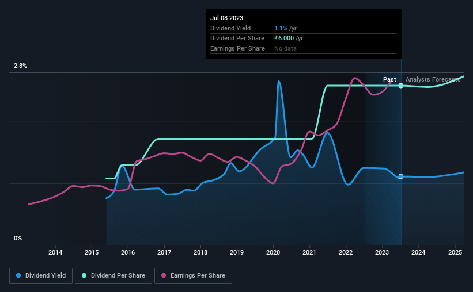Click the 1.1% /yr tooltip value
Viewport: 473px width, 292px height.
[x=285, y=28]
